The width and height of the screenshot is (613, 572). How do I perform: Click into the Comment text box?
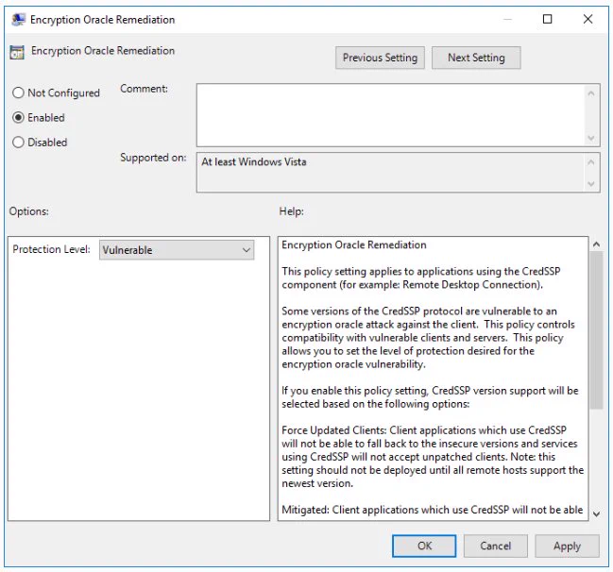pos(390,115)
